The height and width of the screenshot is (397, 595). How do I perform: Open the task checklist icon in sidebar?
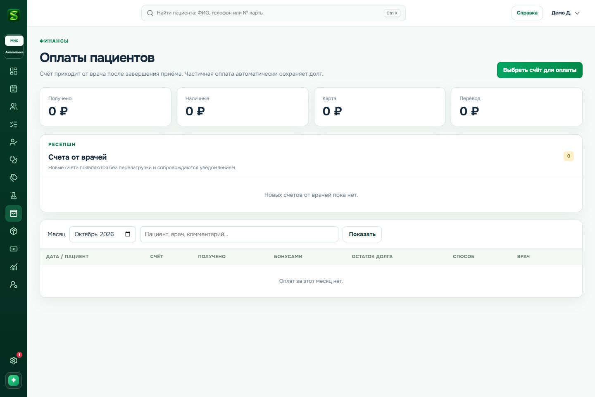click(x=14, y=124)
